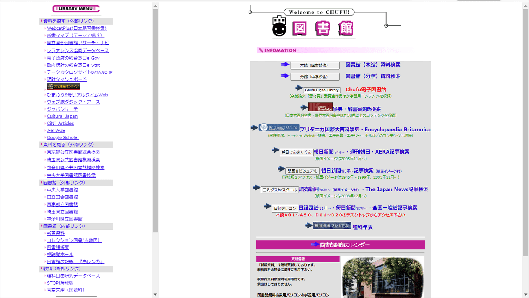The image size is (529, 298).
Task: Click the ヨミダスforスクール button image
Action: [280, 190]
